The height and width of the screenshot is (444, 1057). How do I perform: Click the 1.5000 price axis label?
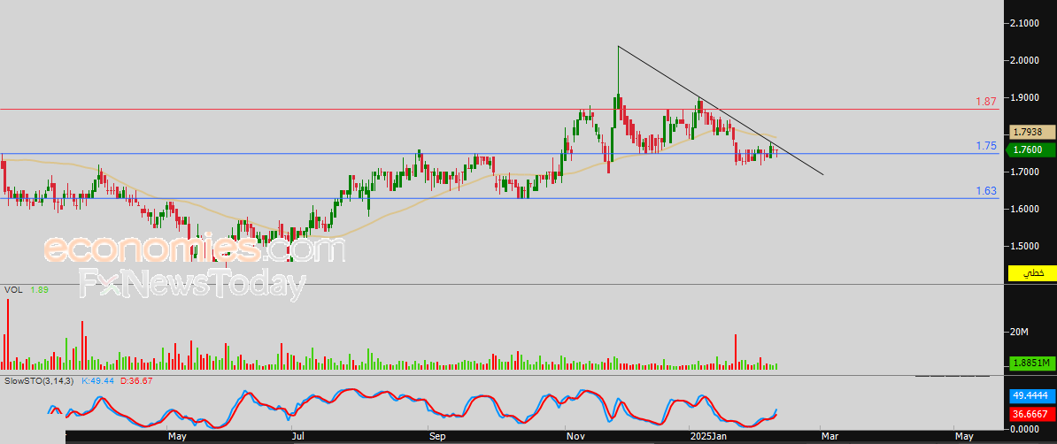(1024, 247)
